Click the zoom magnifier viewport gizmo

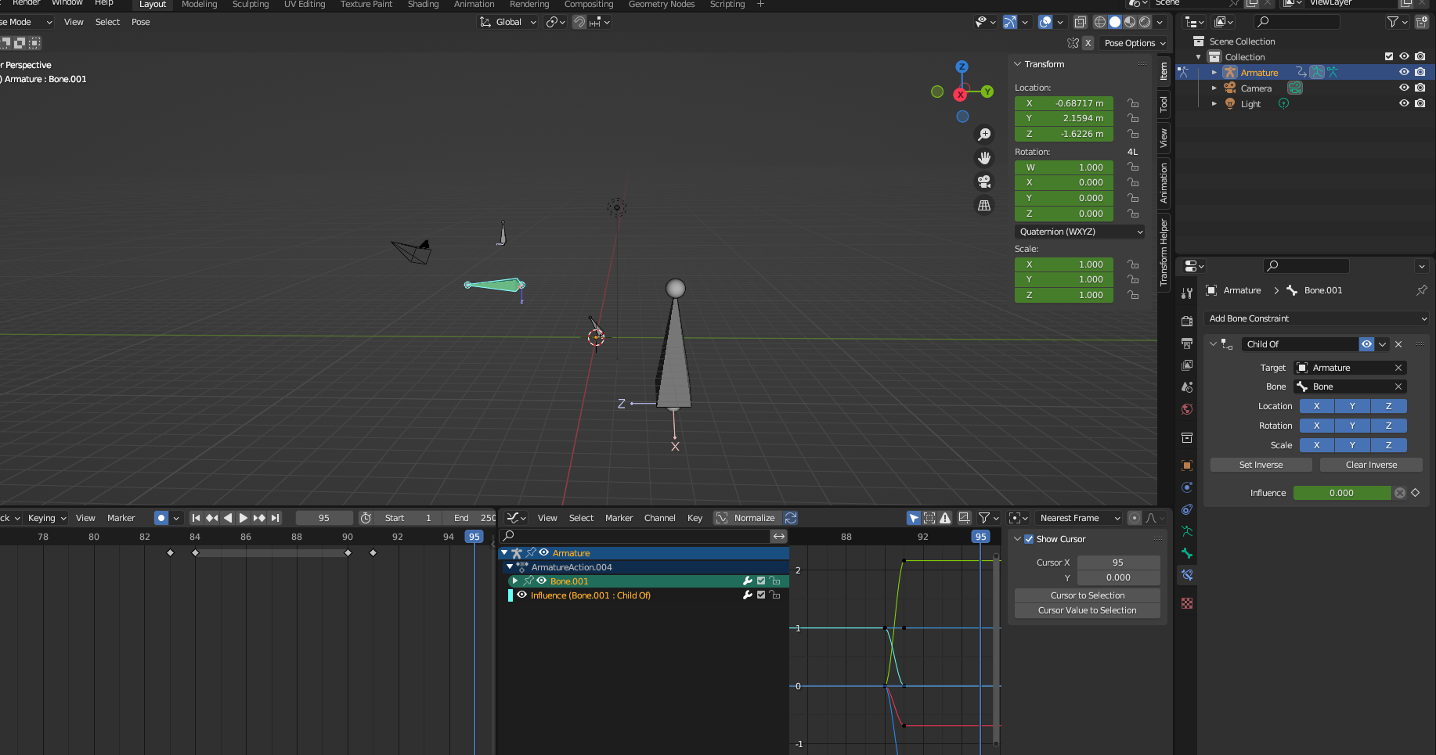[x=984, y=135]
